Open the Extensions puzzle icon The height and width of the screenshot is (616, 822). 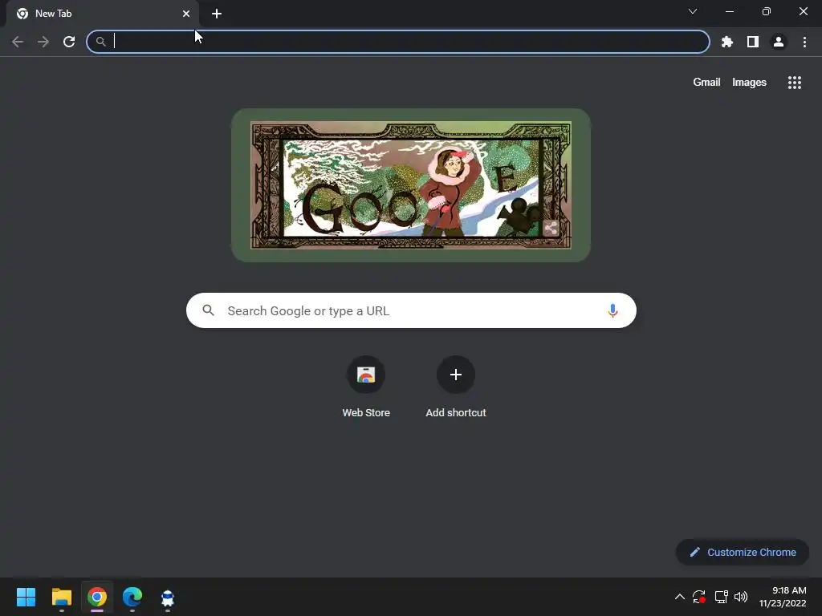click(726, 42)
